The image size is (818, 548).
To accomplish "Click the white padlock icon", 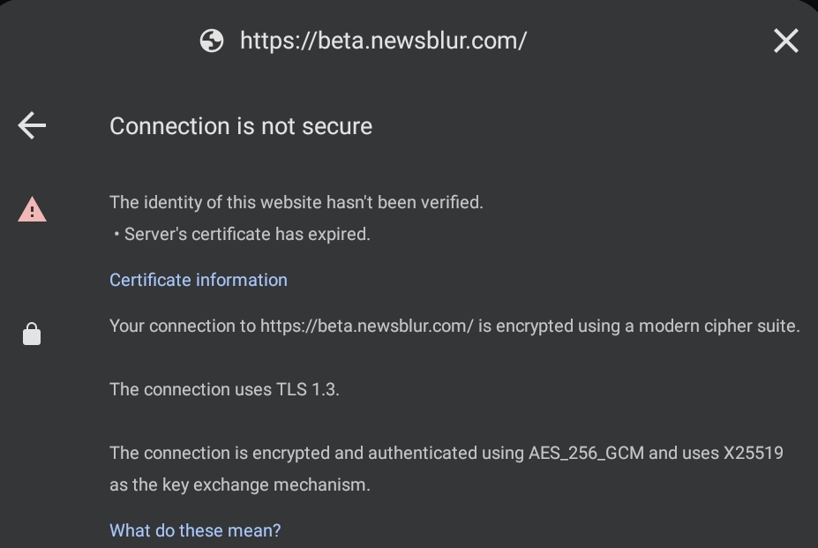I will (32, 334).
